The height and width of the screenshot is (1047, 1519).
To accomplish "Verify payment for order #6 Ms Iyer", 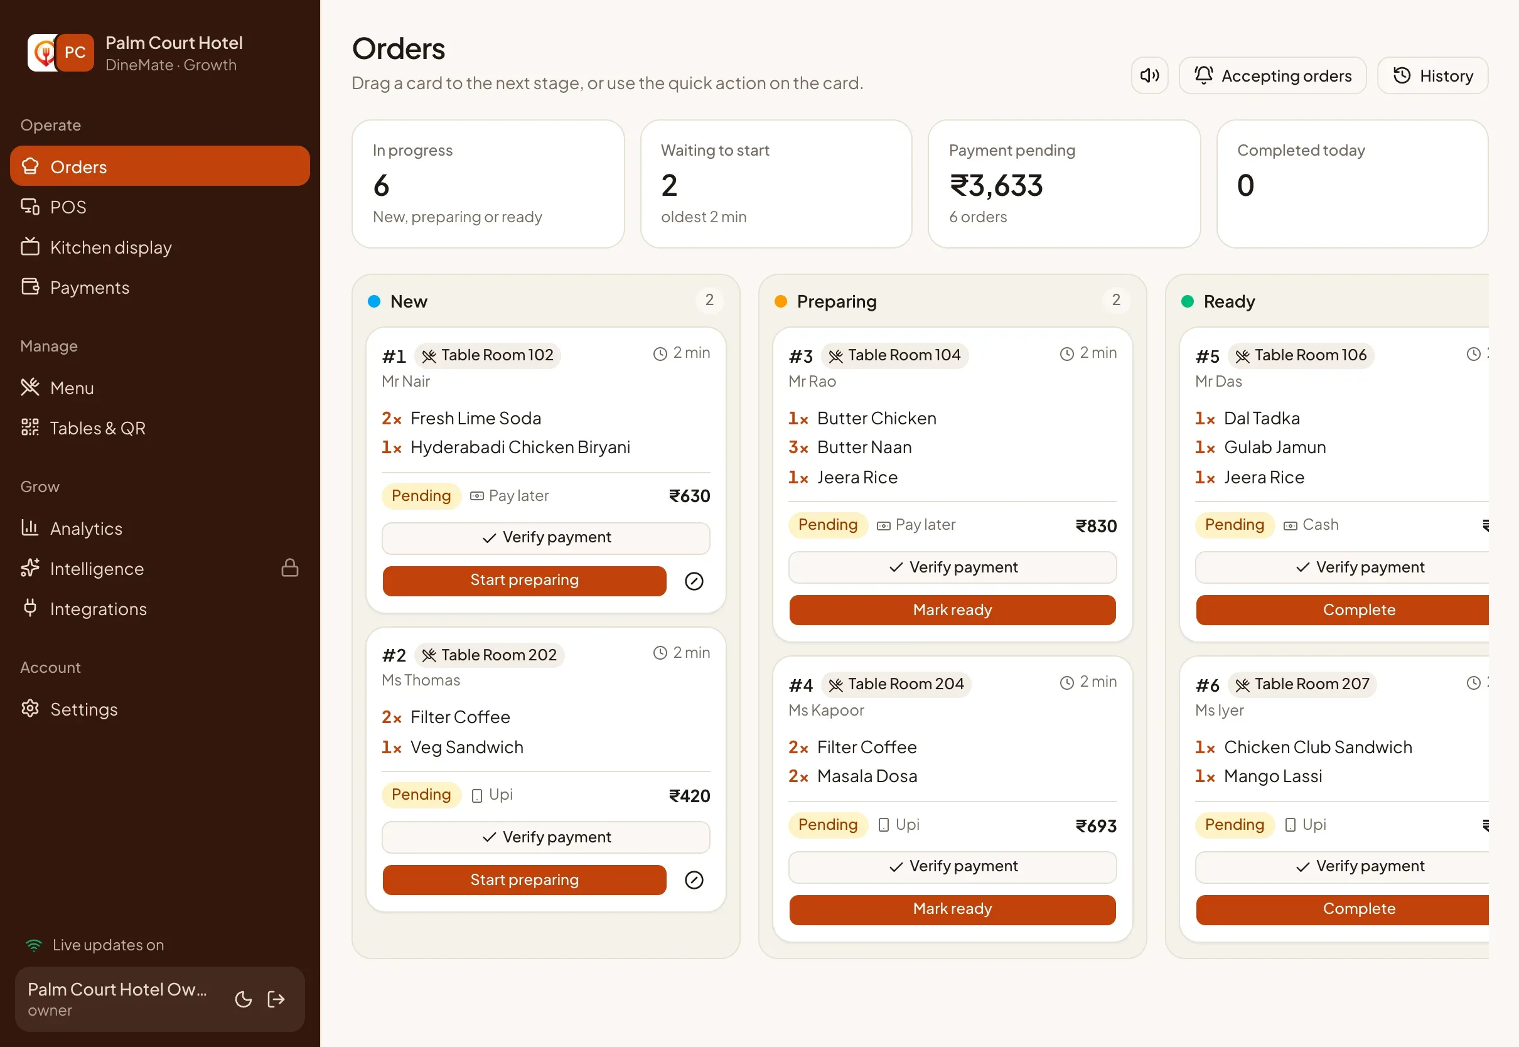I will tap(1342, 867).
